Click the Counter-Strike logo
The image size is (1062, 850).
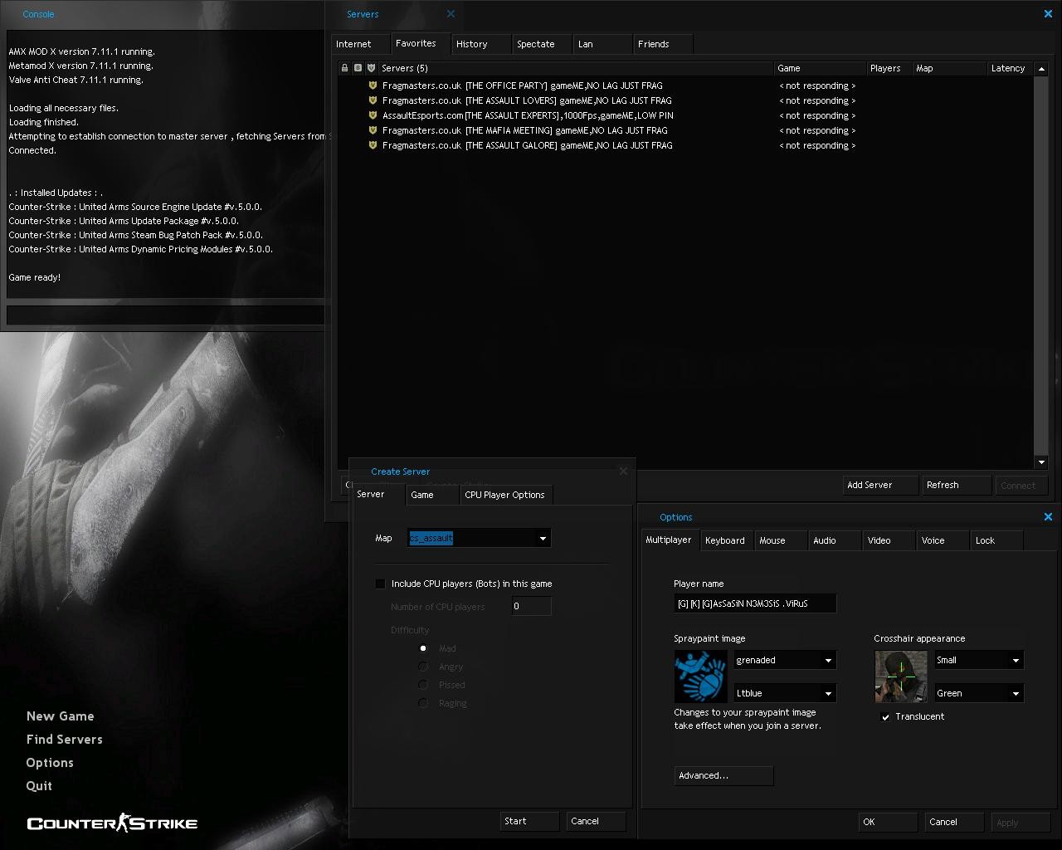tap(112, 823)
